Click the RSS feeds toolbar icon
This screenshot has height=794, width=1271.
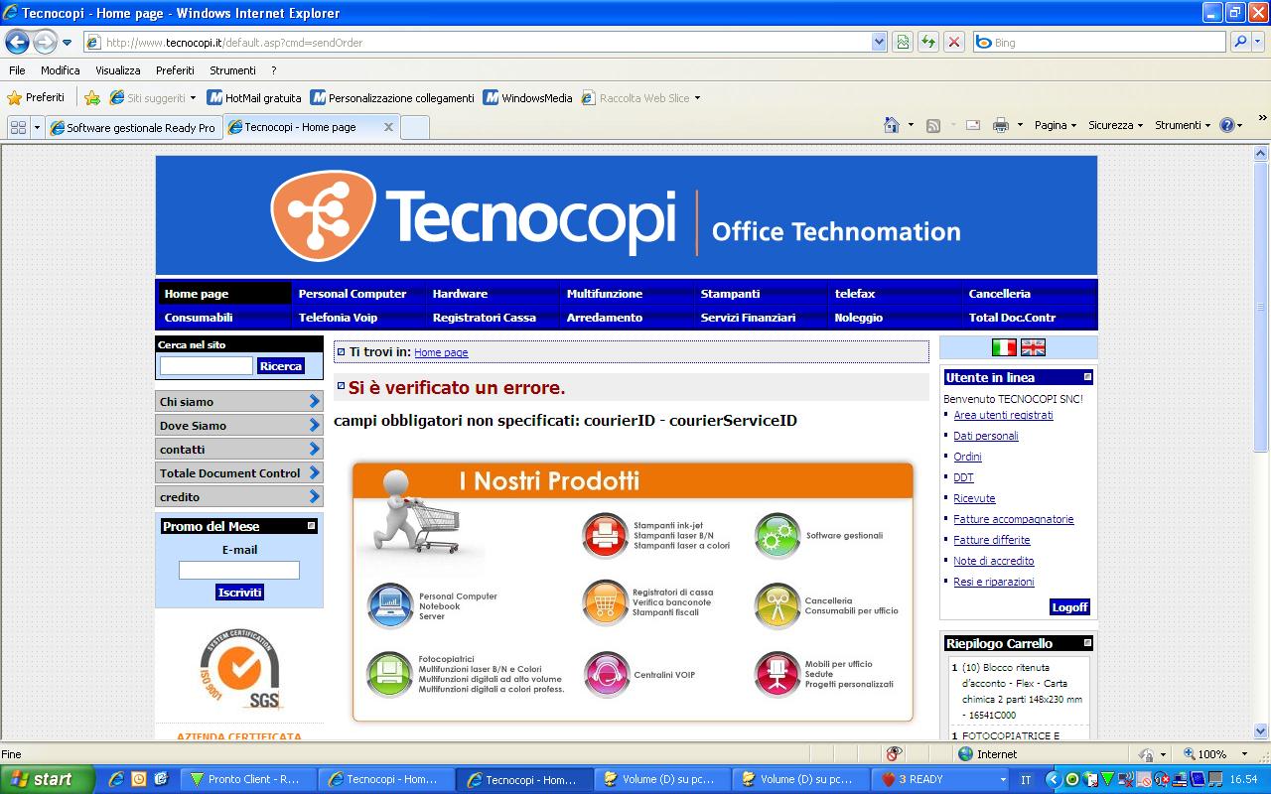[933, 125]
